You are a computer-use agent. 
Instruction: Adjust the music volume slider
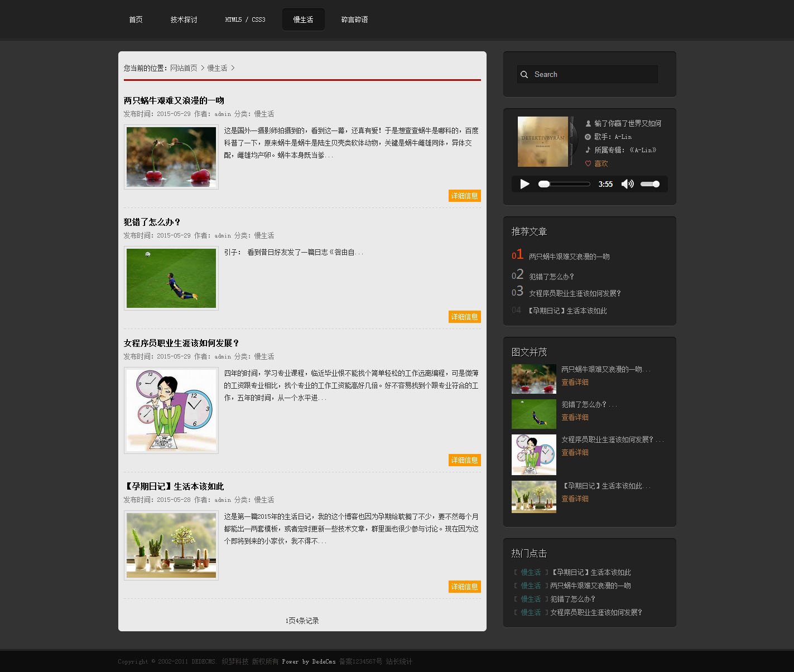[x=650, y=184]
